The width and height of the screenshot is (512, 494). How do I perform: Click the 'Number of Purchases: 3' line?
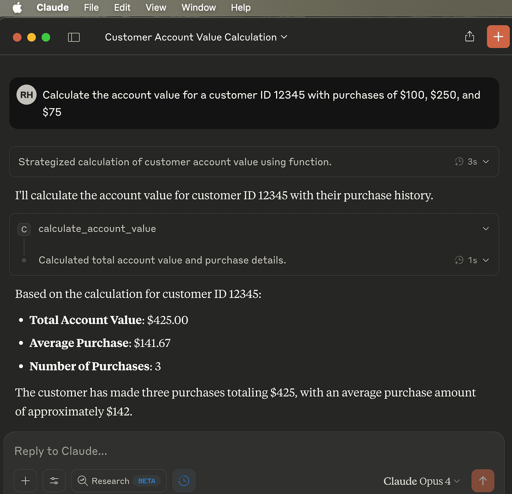coord(95,366)
